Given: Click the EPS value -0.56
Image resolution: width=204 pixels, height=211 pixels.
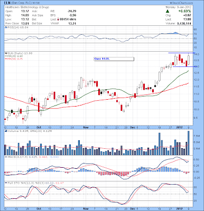Looking at the screenshot, I should tap(73, 15).
